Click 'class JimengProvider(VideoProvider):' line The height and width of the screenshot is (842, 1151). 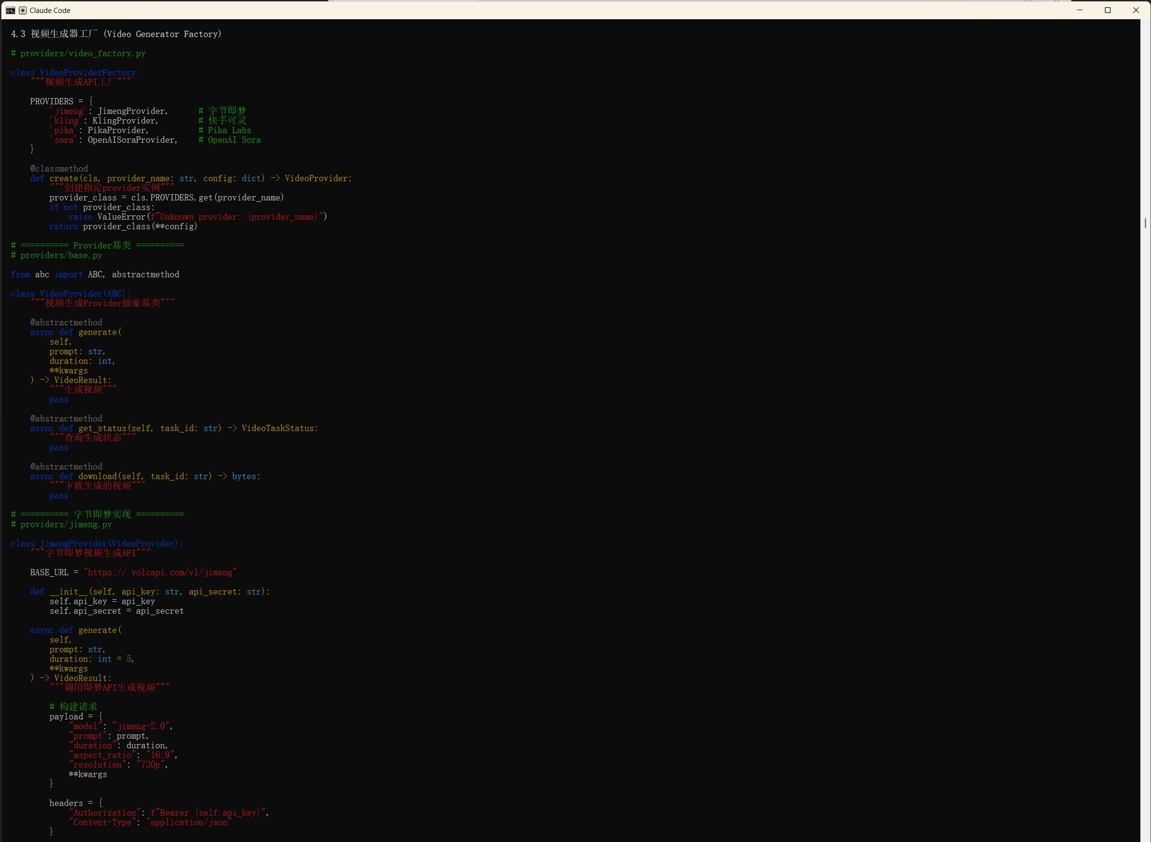(98, 544)
